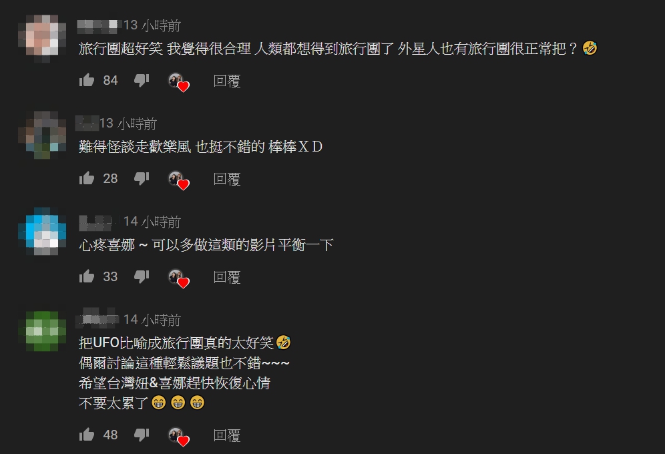Reply (回覆) to the 難得怪談走歡樂風 comment
Image resolution: width=665 pixels, height=454 pixels.
[x=227, y=180]
